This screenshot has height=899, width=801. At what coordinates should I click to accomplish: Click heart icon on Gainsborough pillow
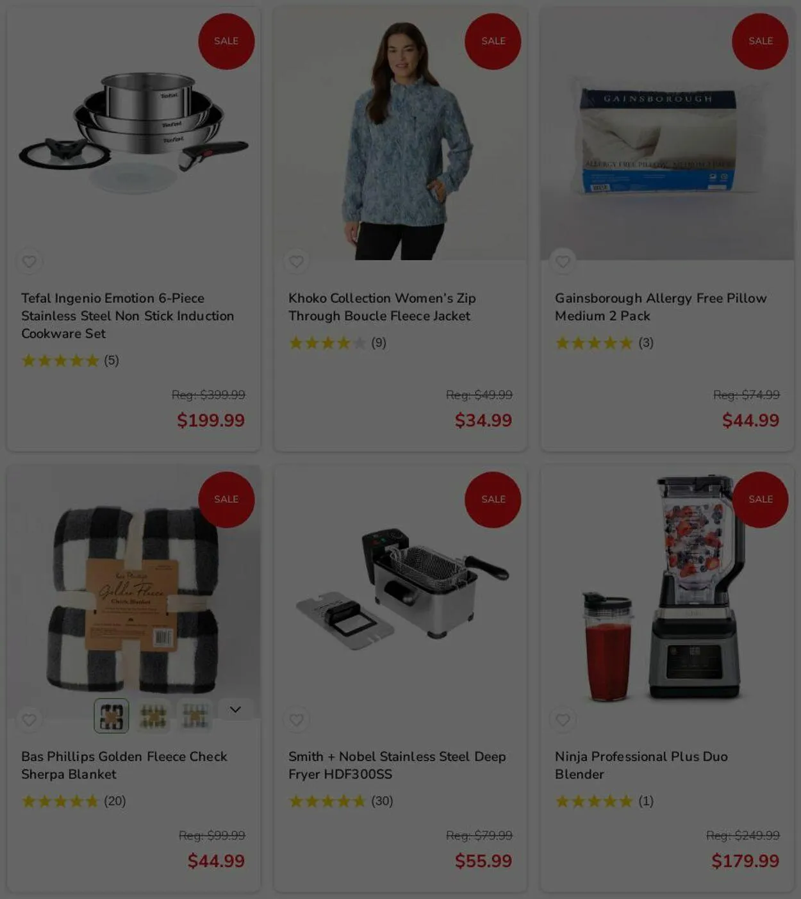[x=563, y=261]
